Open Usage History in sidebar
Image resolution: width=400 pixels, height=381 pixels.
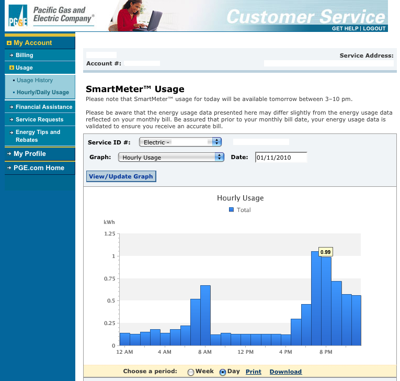click(35, 81)
